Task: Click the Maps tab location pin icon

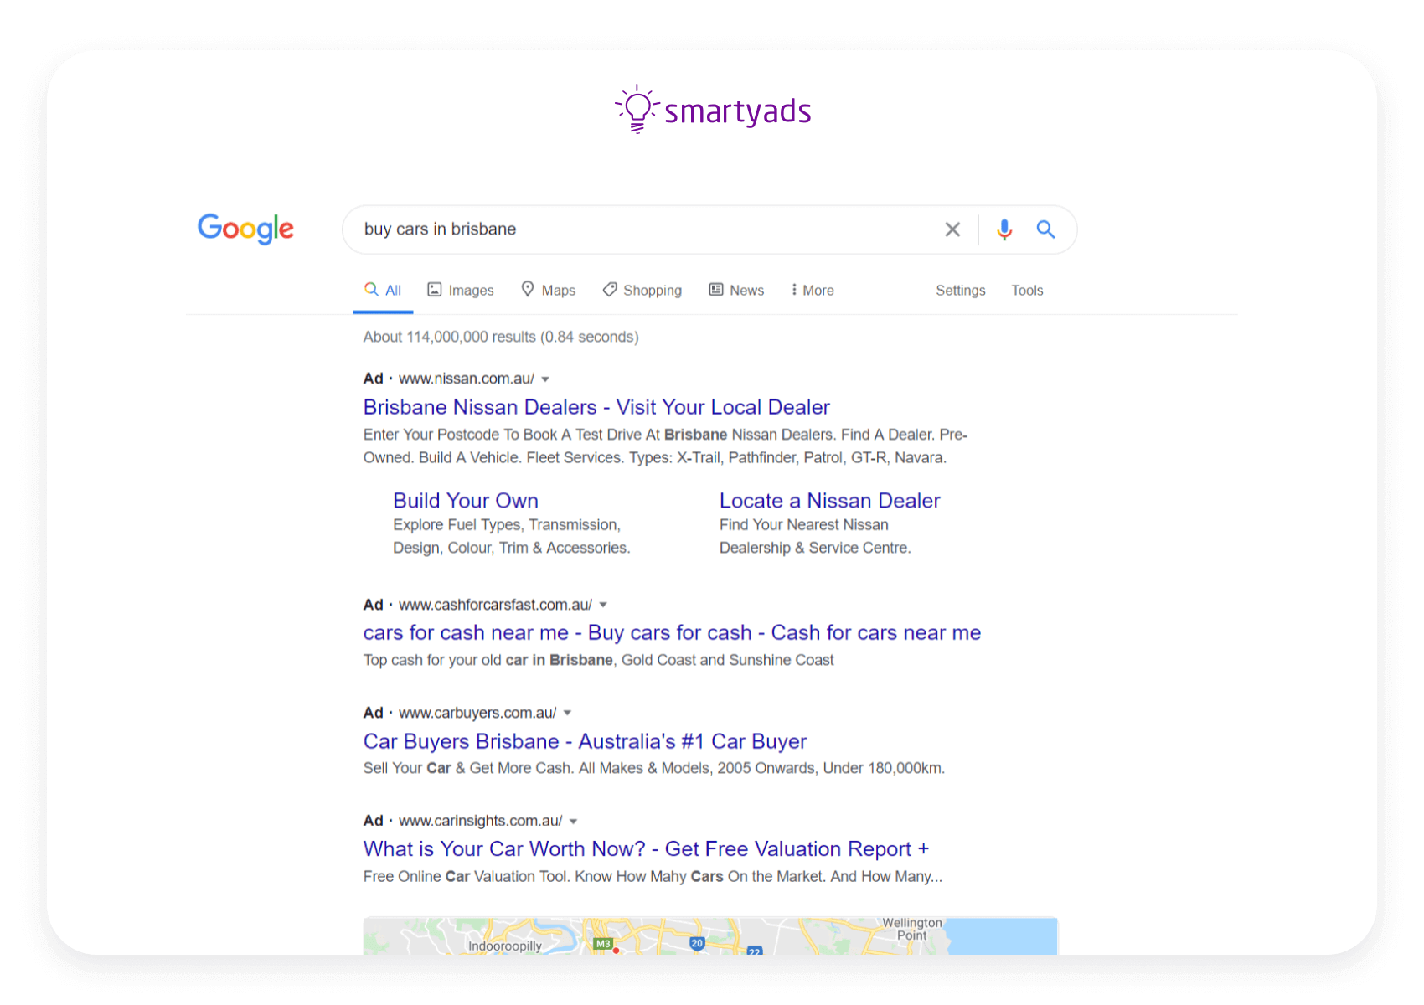Action: pyautogui.click(x=528, y=289)
